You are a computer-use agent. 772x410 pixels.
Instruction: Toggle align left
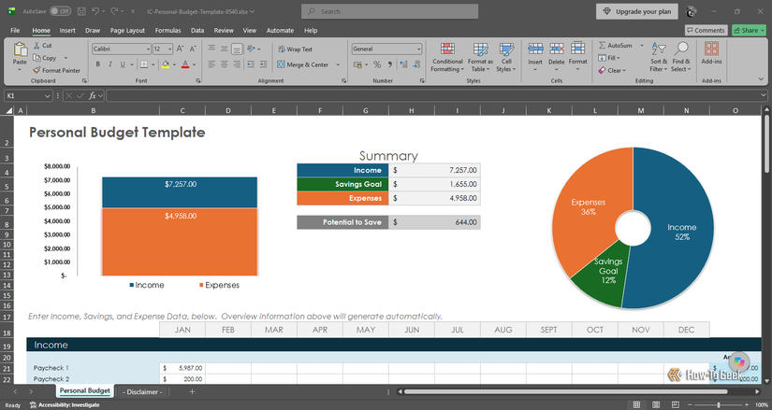pos(211,64)
